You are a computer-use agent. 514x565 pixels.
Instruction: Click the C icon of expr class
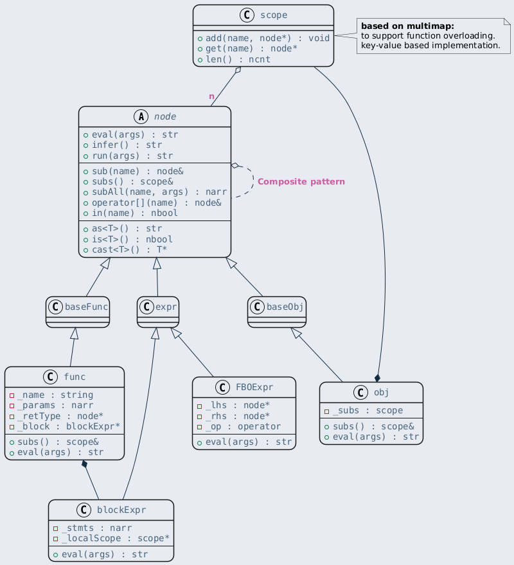[x=146, y=307]
